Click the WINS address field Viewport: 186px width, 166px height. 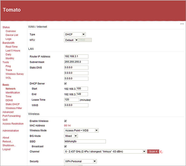[76, 105]
